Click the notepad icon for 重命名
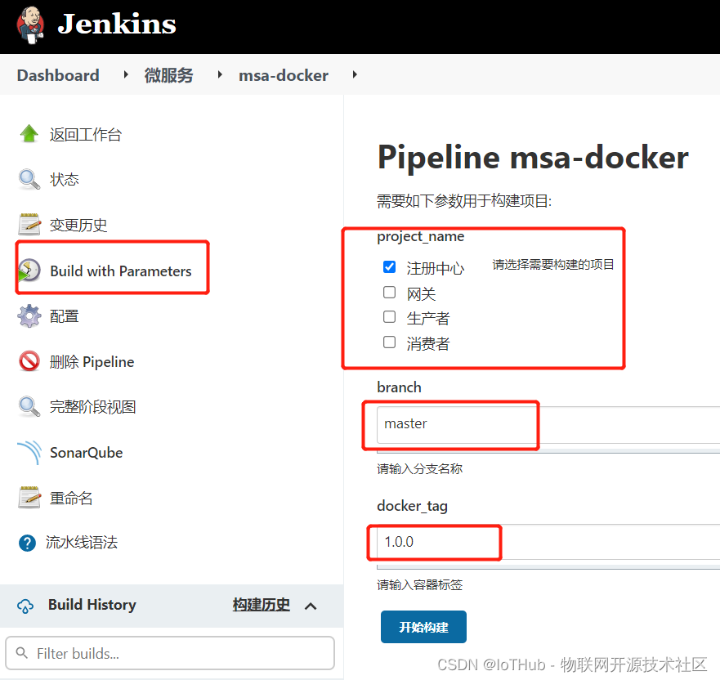The width and height of the screenshot is (720, 680). point(29,497)
